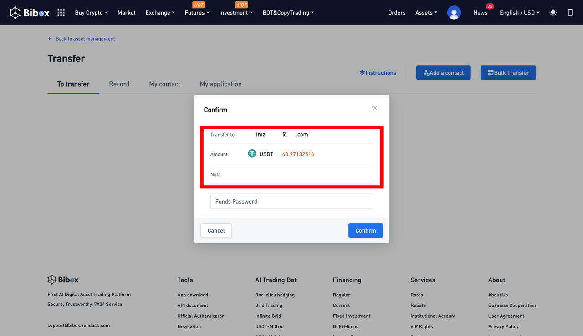Screen dimensions: 583x336
Task: Expand the Assets dropdown
Action: click(x=426, y=13)
